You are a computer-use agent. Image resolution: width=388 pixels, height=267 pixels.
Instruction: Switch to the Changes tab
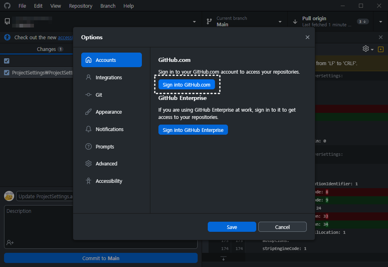tap(49, 49)
